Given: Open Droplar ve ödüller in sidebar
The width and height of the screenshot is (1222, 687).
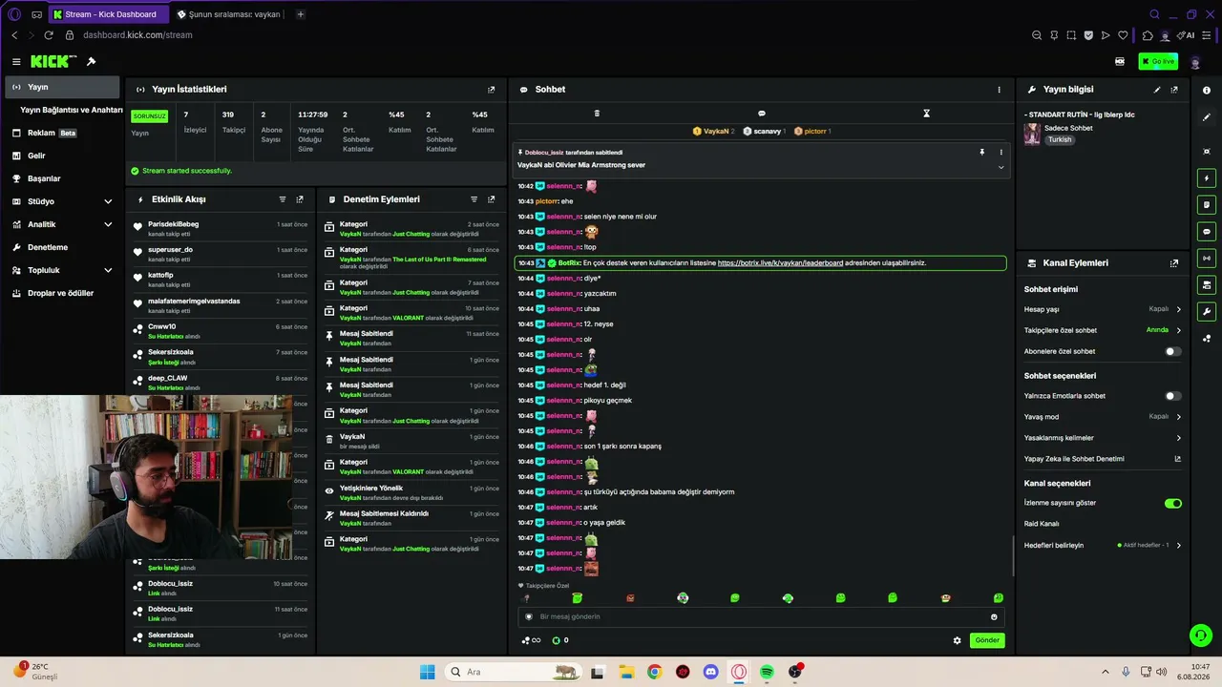Looking at the screenshot, I should [x=62, y=293].
